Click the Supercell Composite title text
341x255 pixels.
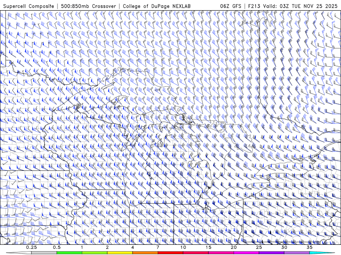29,6
